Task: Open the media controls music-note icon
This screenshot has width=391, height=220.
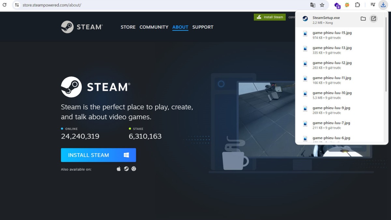Action: point(373,5)
